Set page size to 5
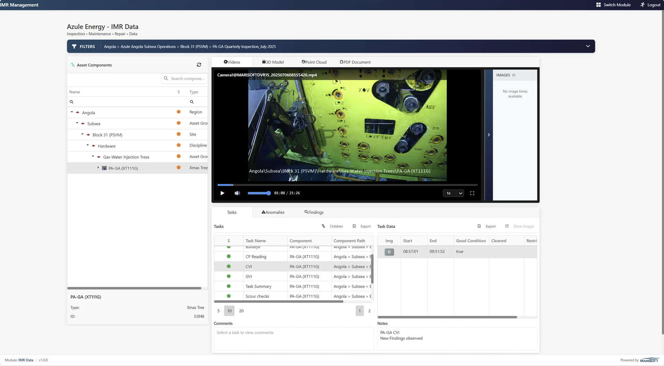The image size is (664, 366). click(218, 311)
